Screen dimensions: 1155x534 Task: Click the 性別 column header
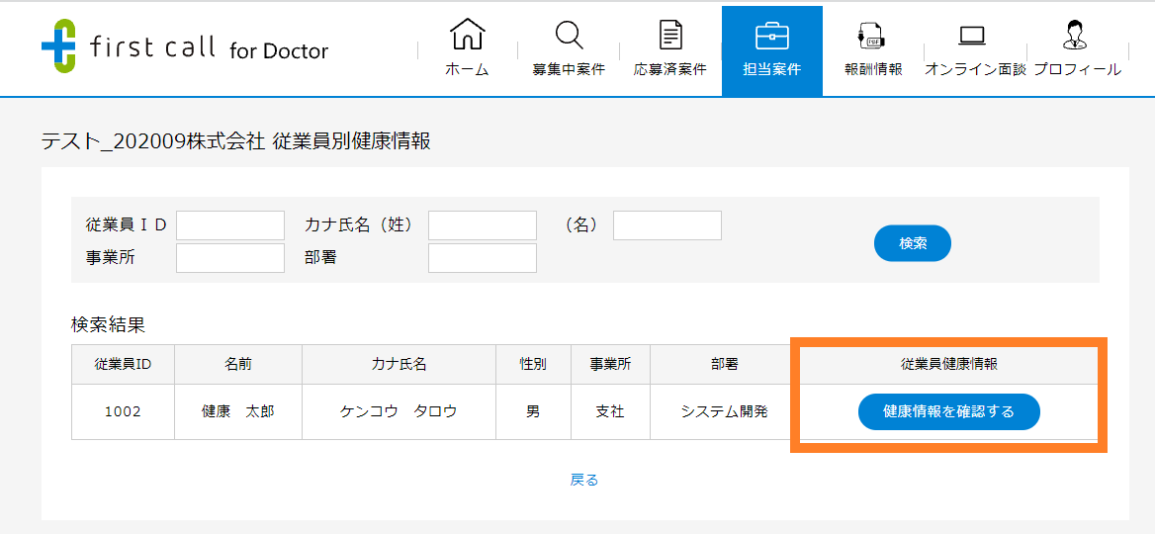click(x=533, y=364)
